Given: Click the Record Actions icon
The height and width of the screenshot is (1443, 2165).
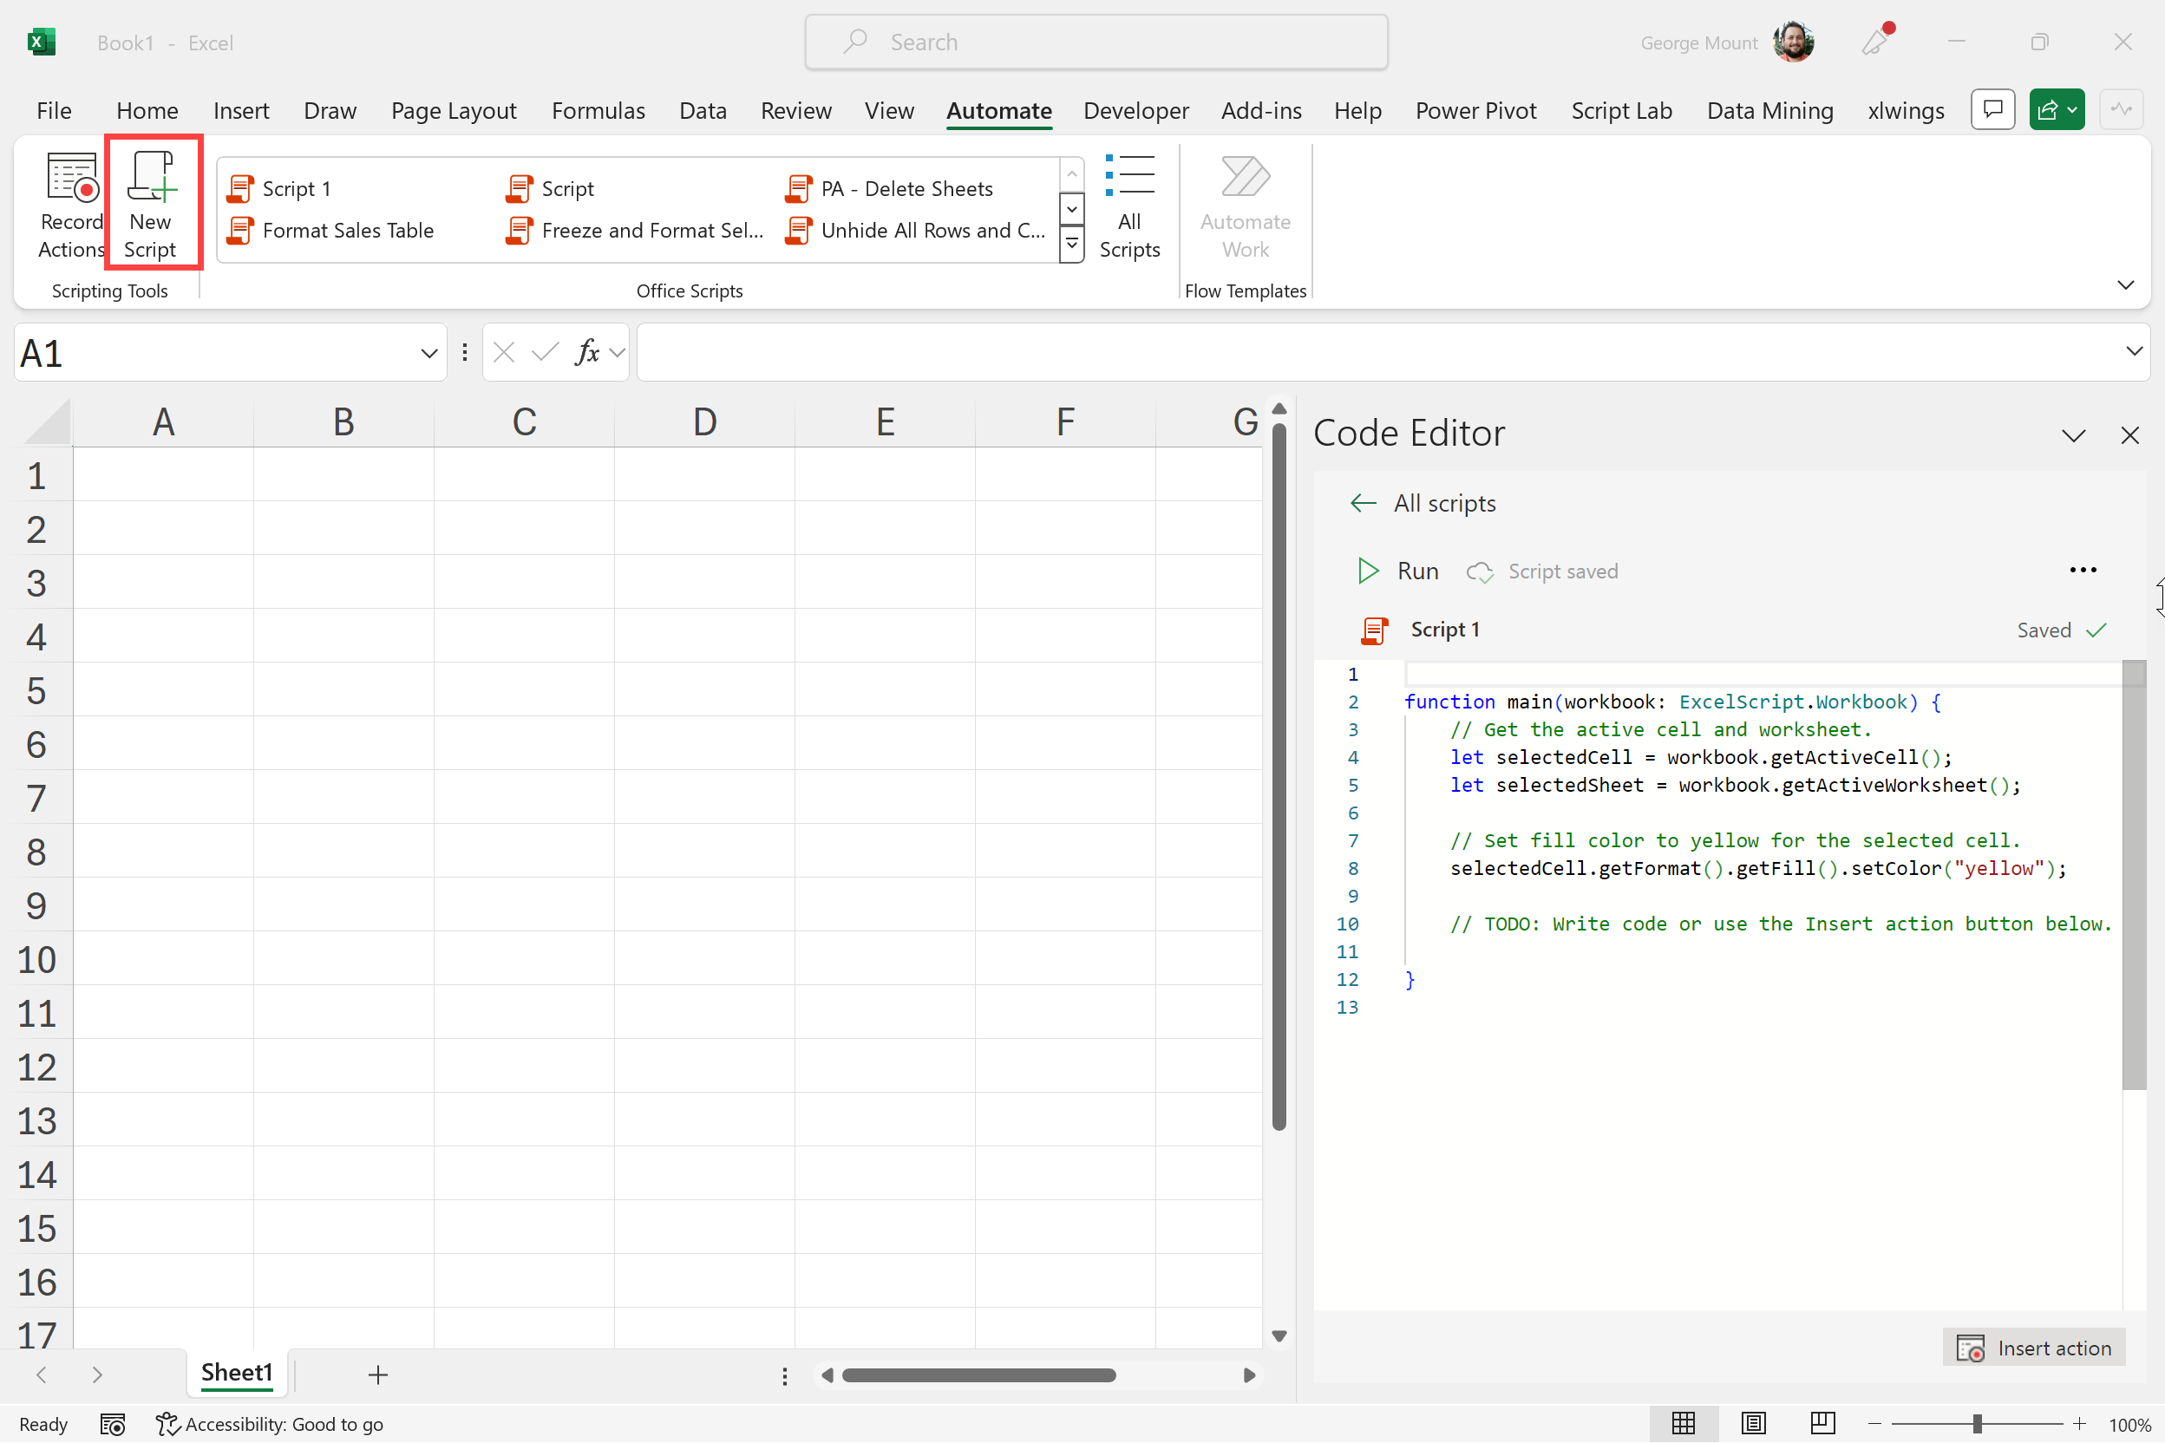Looking at the screenshot, I should 72,177.
